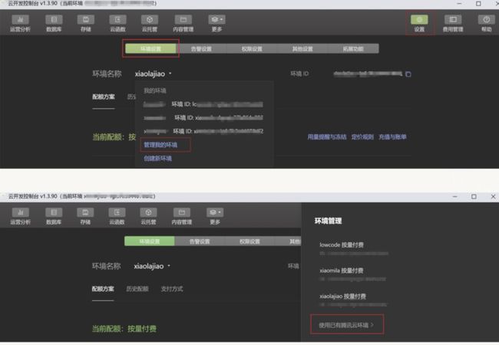The width and height of the screenshot is (499, 345).
Task: Select 配额方案 sub-tab in the lower window
Action: click(x=103, y=289)
